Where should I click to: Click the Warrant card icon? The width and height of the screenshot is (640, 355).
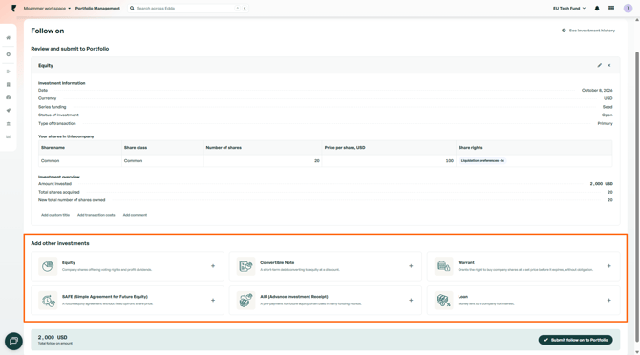(443, 266)
